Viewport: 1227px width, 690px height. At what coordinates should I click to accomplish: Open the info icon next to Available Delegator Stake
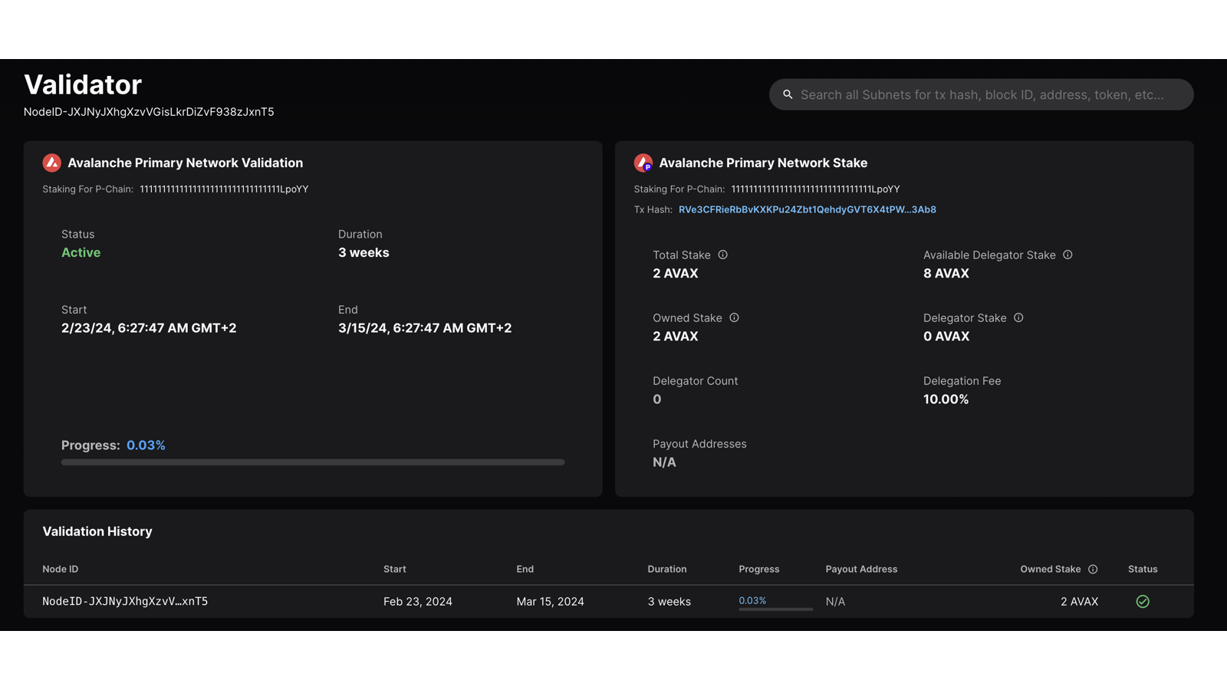1067,255
